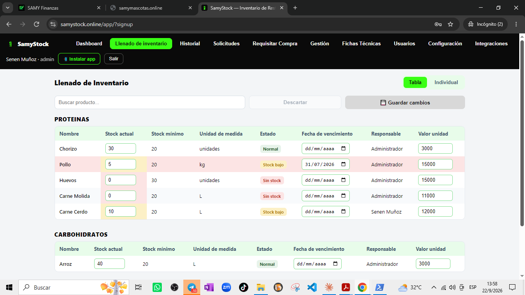This screenshot has width=525, height=295.
Task: Click the Descartar button
Action: tap(295, 103)
